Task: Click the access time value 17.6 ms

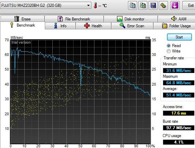Action: 179,113
